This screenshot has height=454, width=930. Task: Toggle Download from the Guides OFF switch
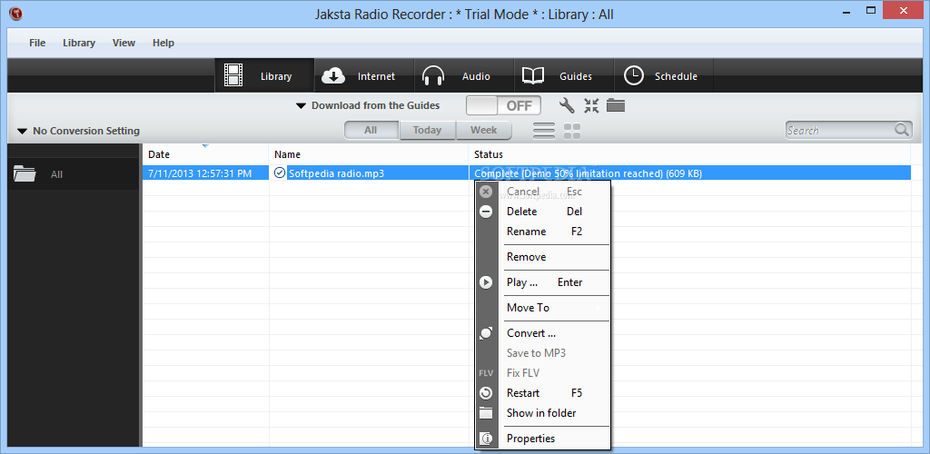click(503, 105)
